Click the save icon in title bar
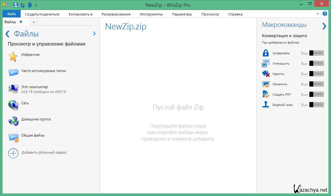The image size is (331, 196). coord(16,5)
